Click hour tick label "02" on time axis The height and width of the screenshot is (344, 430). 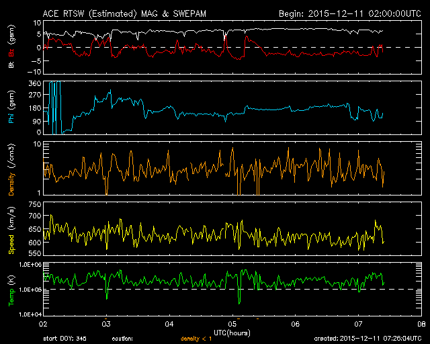click(x=43, y=324)
